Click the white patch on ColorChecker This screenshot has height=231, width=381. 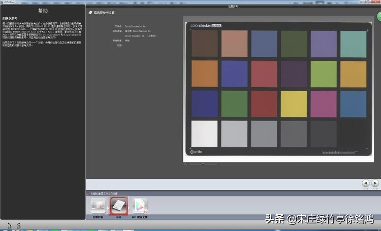click(x=204, y=134)
